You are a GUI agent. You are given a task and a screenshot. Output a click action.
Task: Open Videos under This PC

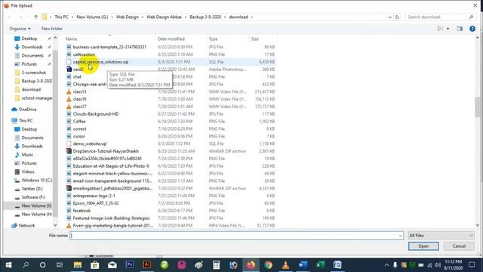[28, 172]
